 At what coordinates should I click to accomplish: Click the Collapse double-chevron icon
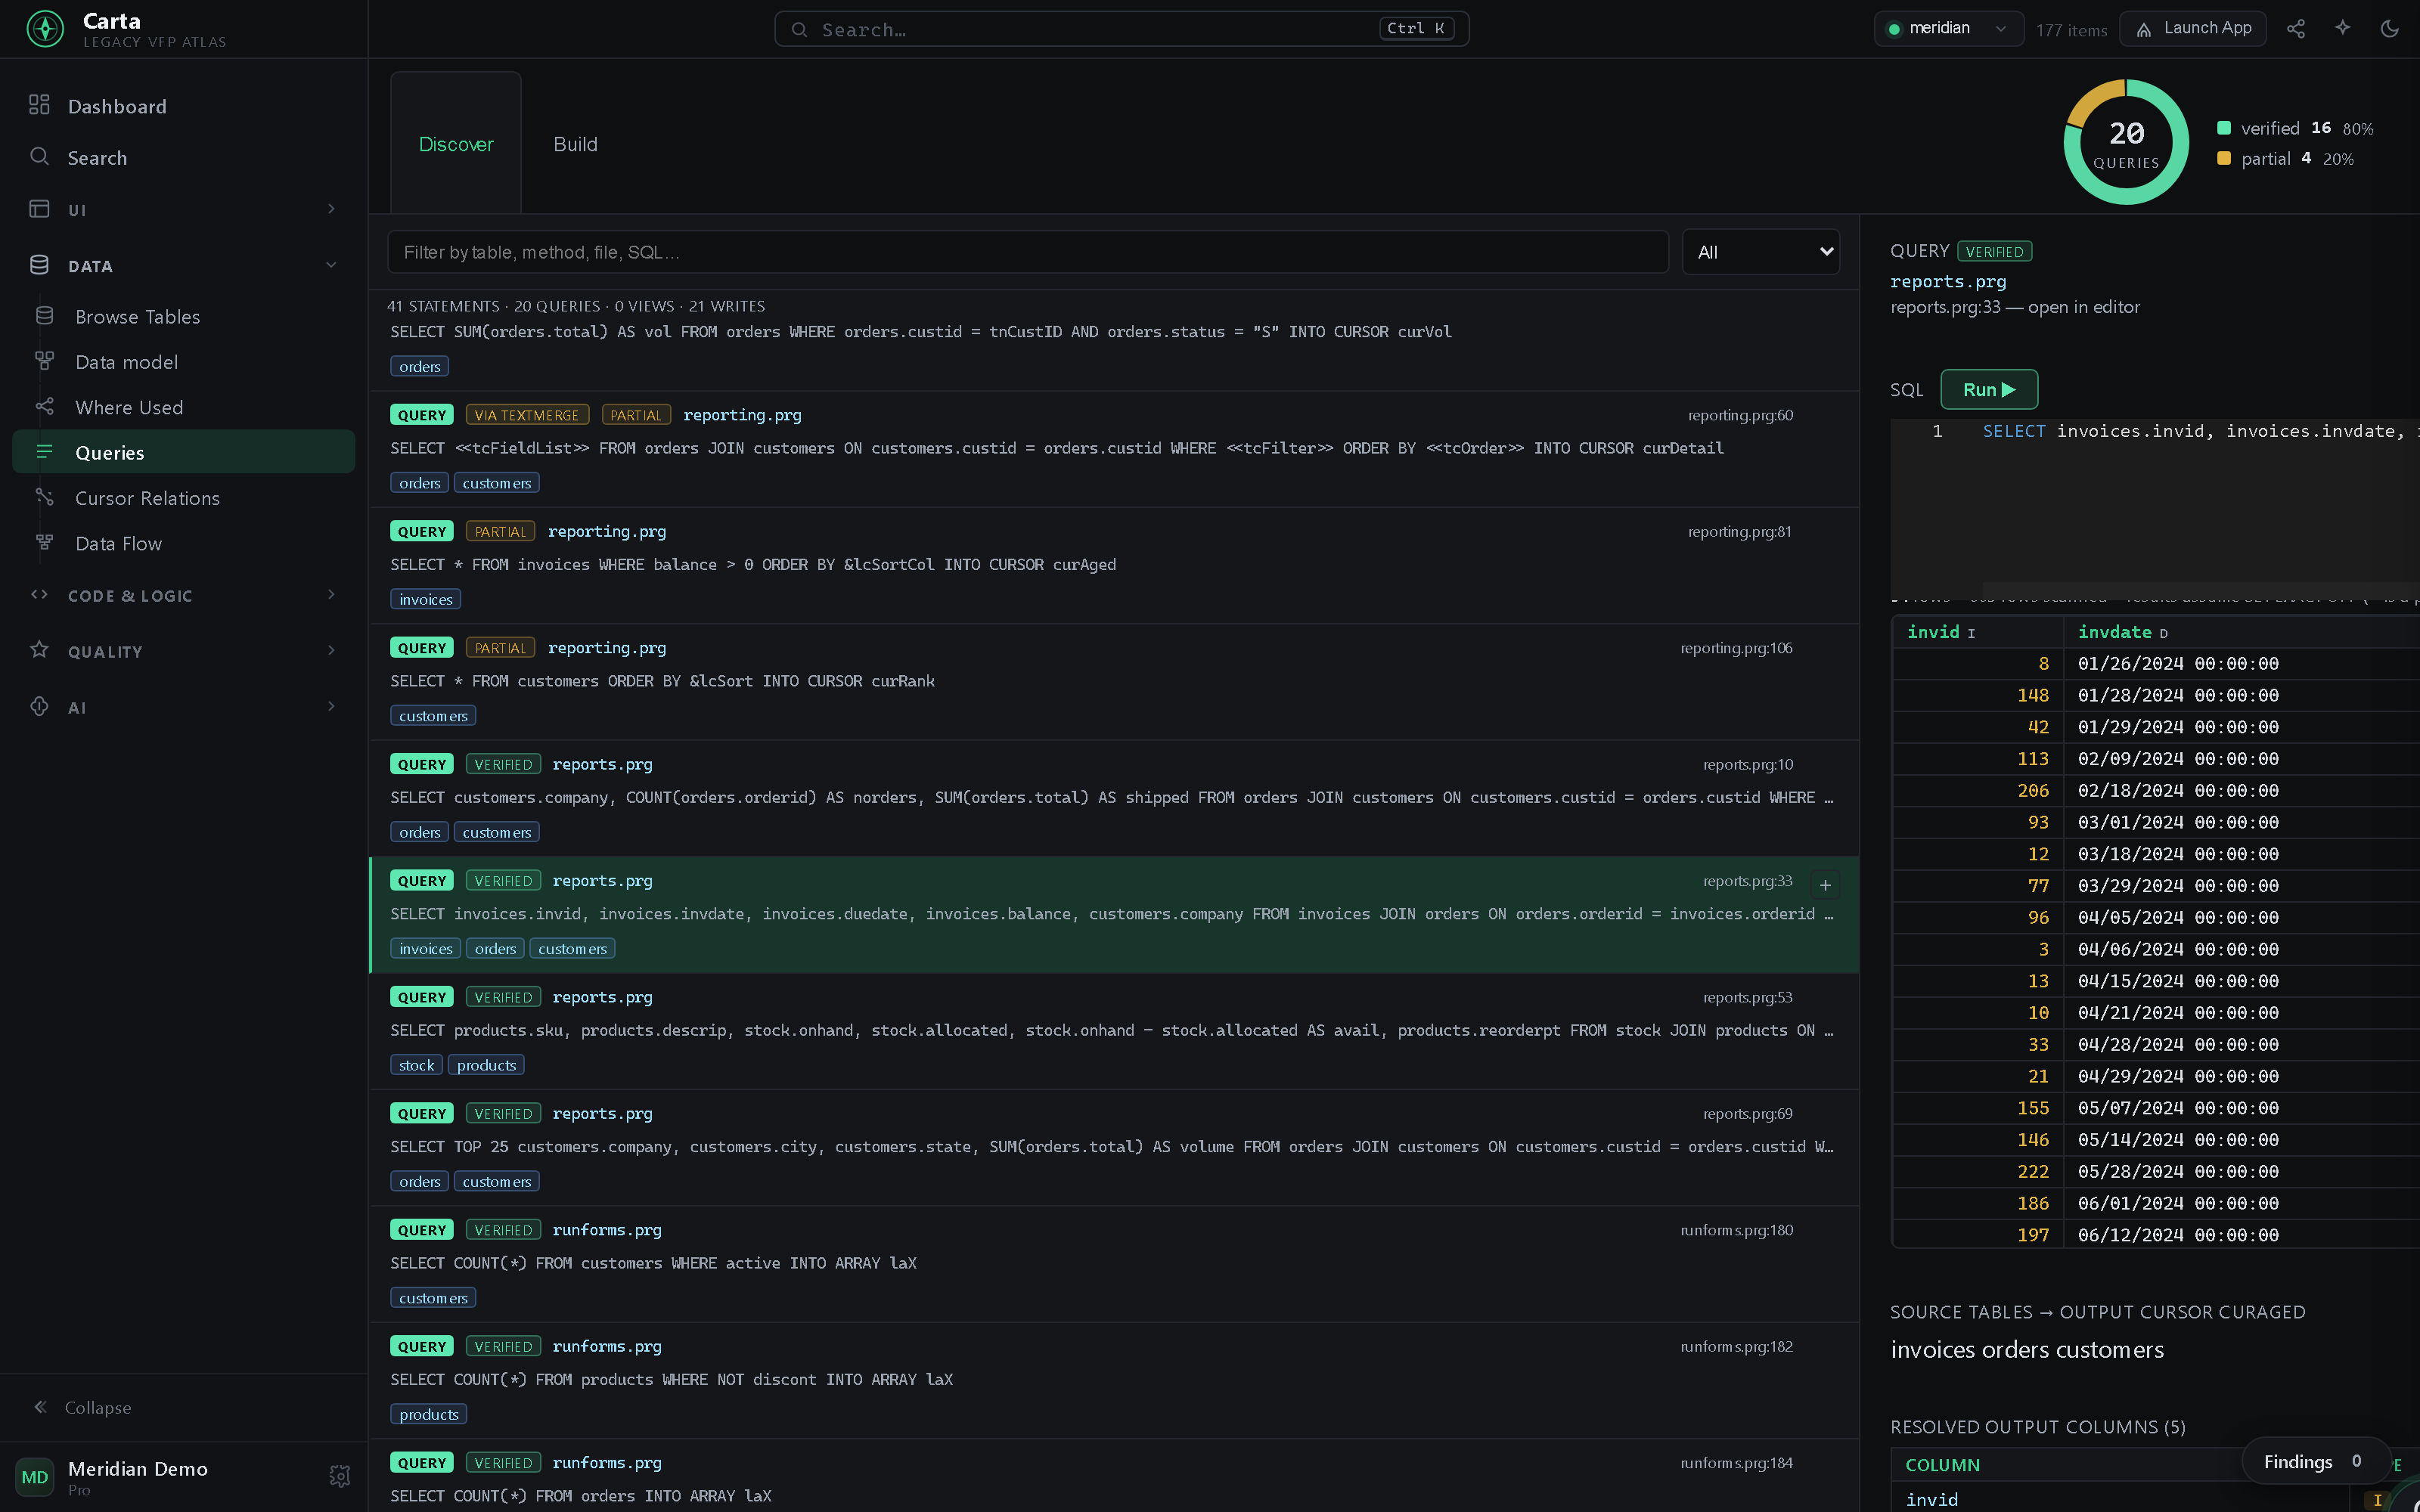click(x=40, y=1407)
